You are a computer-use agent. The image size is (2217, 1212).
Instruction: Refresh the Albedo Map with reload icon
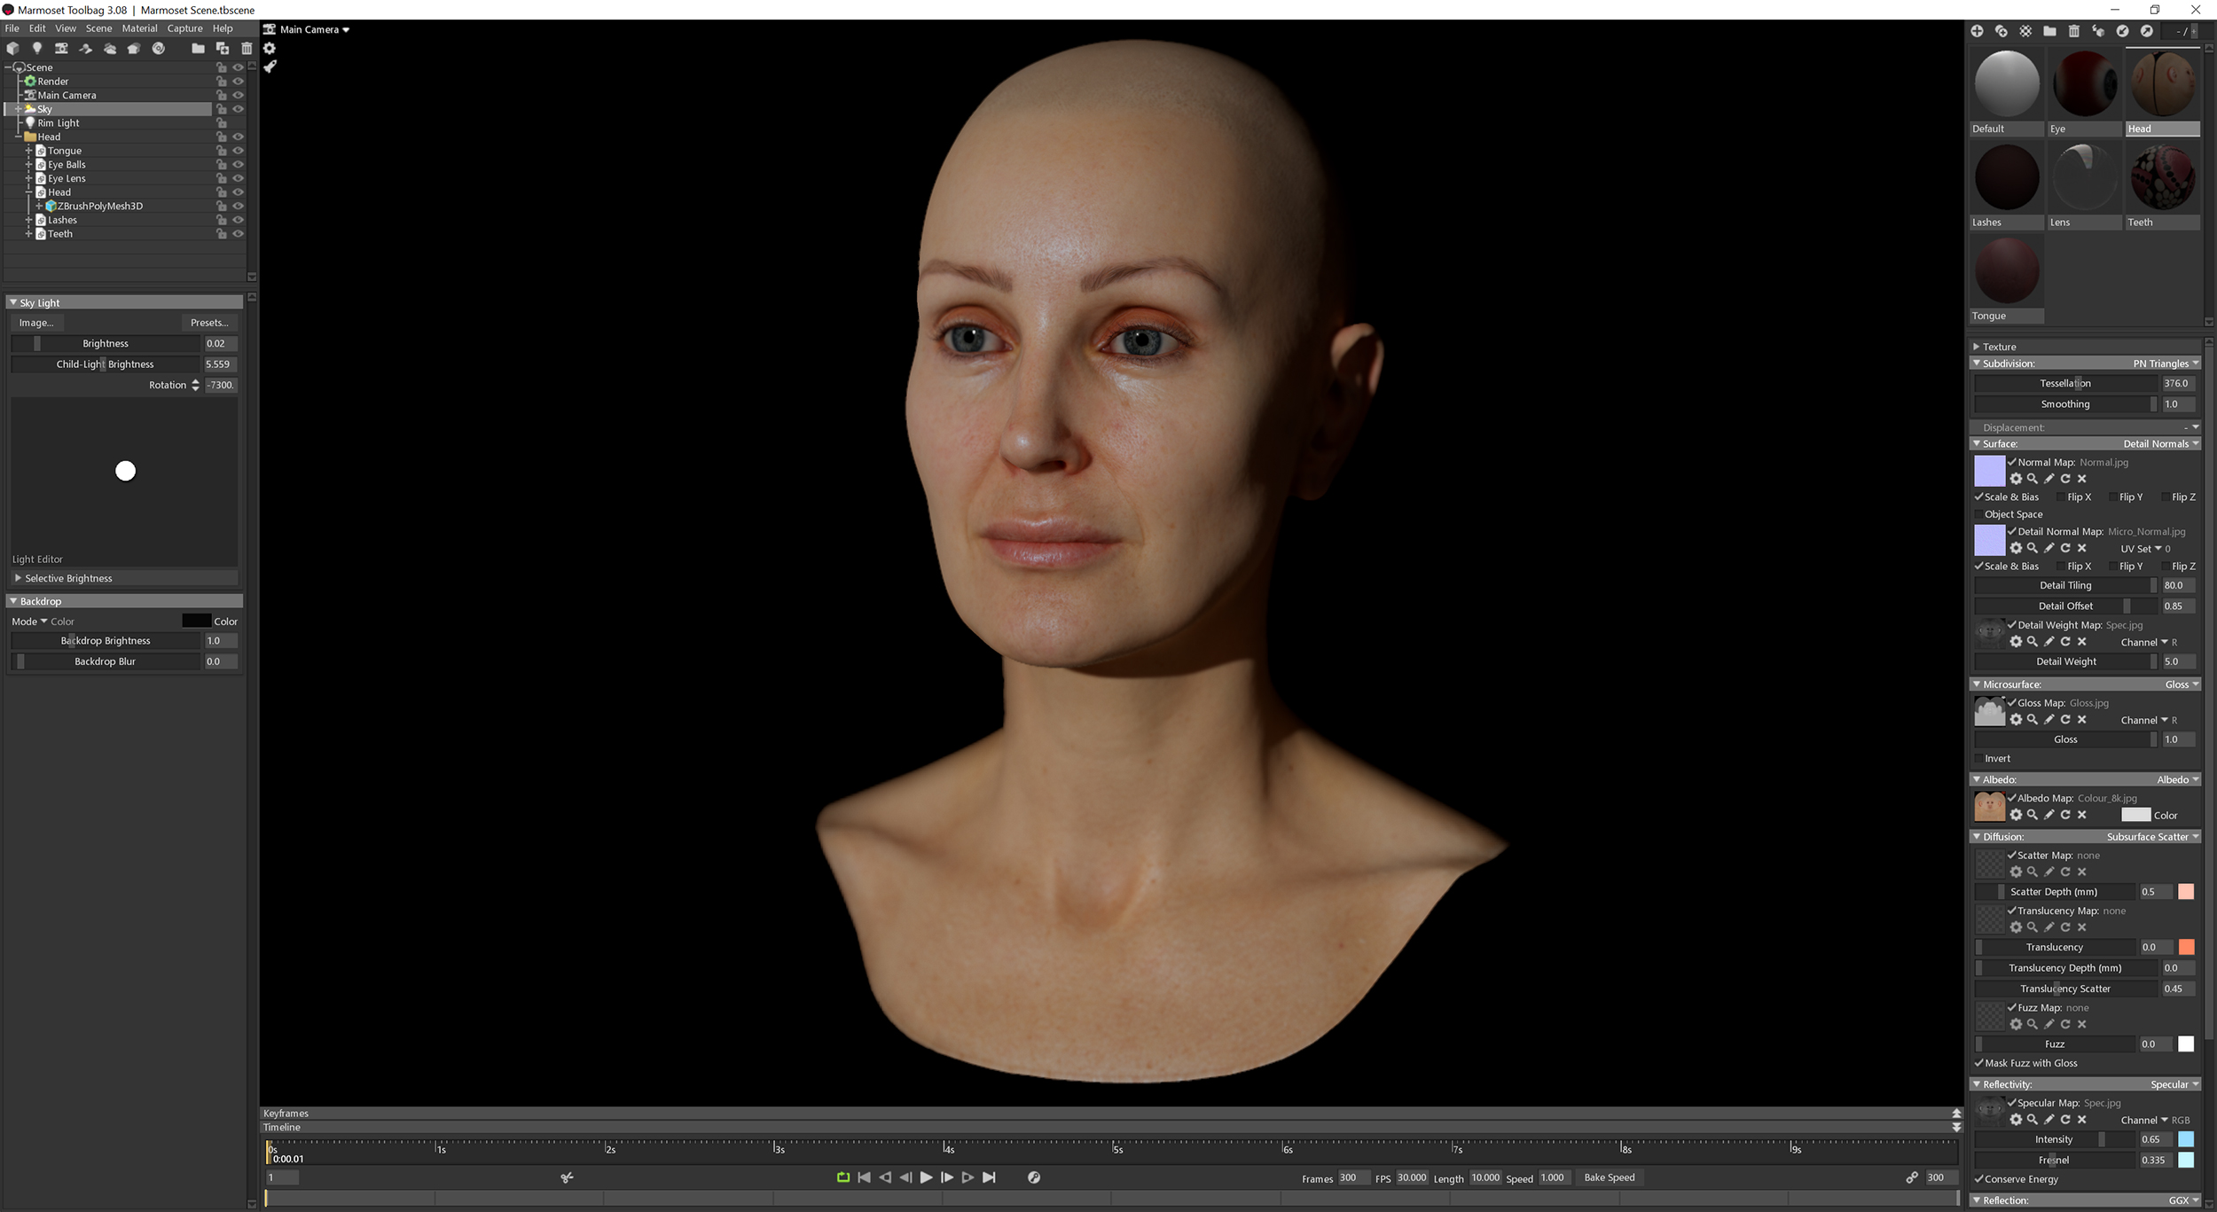(x=2065, y=815)
